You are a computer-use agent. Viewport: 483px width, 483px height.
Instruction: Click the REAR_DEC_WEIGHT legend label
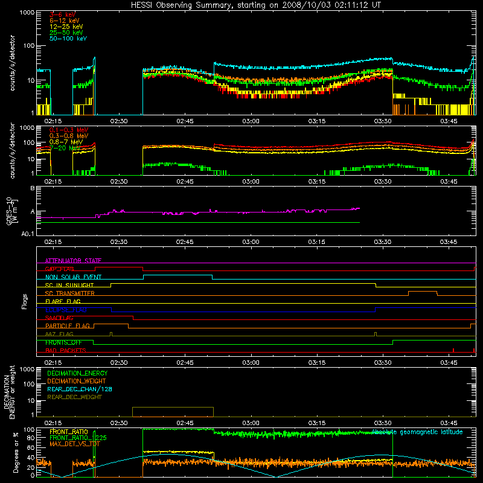point(74,397)
